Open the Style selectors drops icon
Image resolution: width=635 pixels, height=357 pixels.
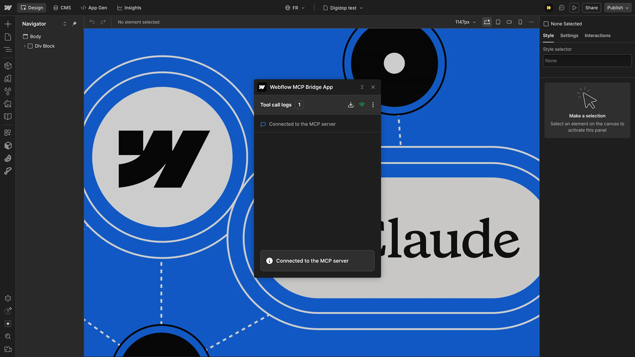[8, 91]
